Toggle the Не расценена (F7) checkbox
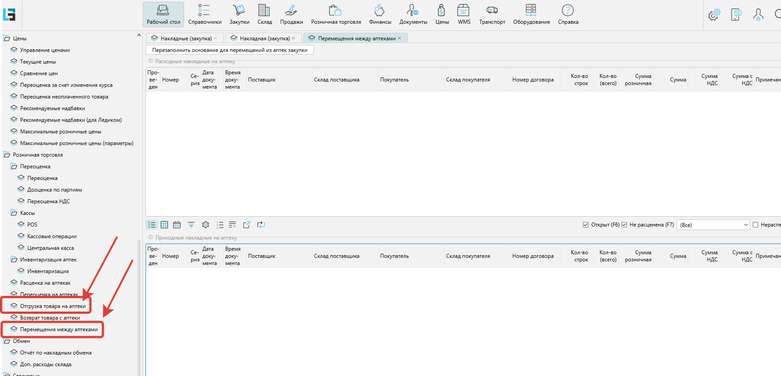Viewport: 781px width, 376px height. [x=624, y=225]
